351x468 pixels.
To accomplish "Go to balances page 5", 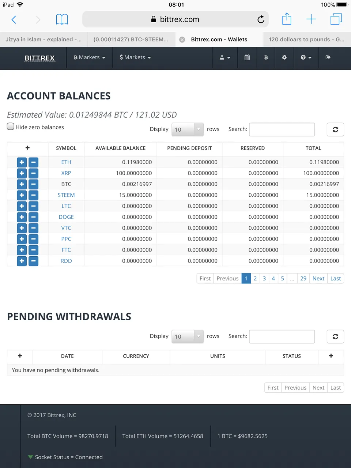I will click(282, 279).
